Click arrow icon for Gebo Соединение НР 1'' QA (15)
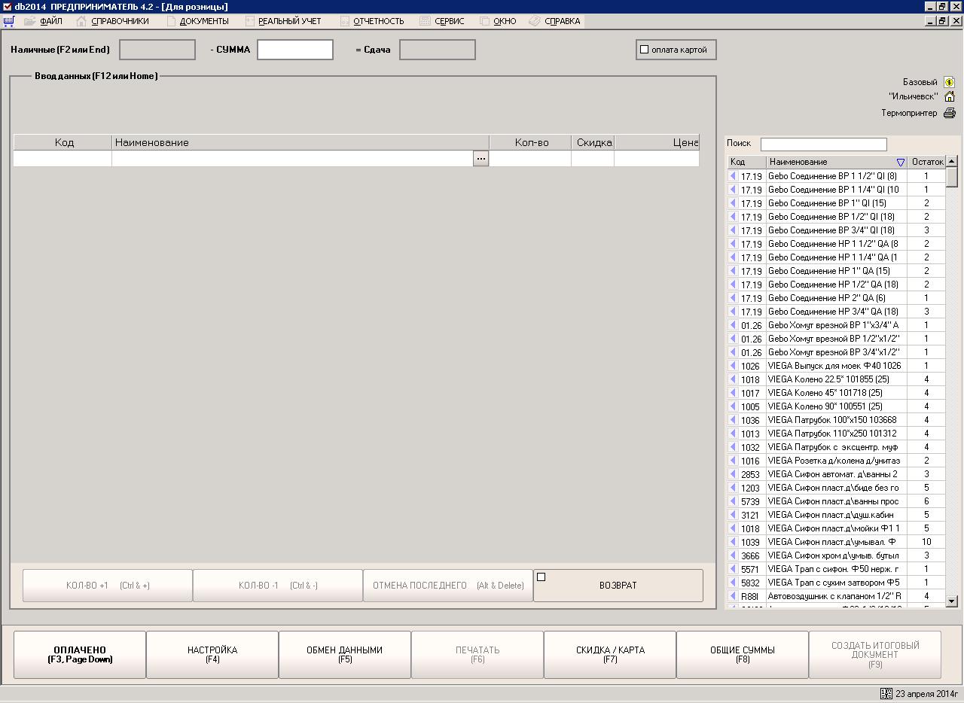This screenshot has width=964, height=703. [x=733, y=271]
